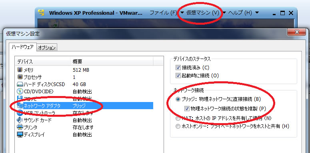Click 自動検出 value in CD/DVD(IDE) row
The width and height of the screenshot is (310, 153).
(82, 91)
